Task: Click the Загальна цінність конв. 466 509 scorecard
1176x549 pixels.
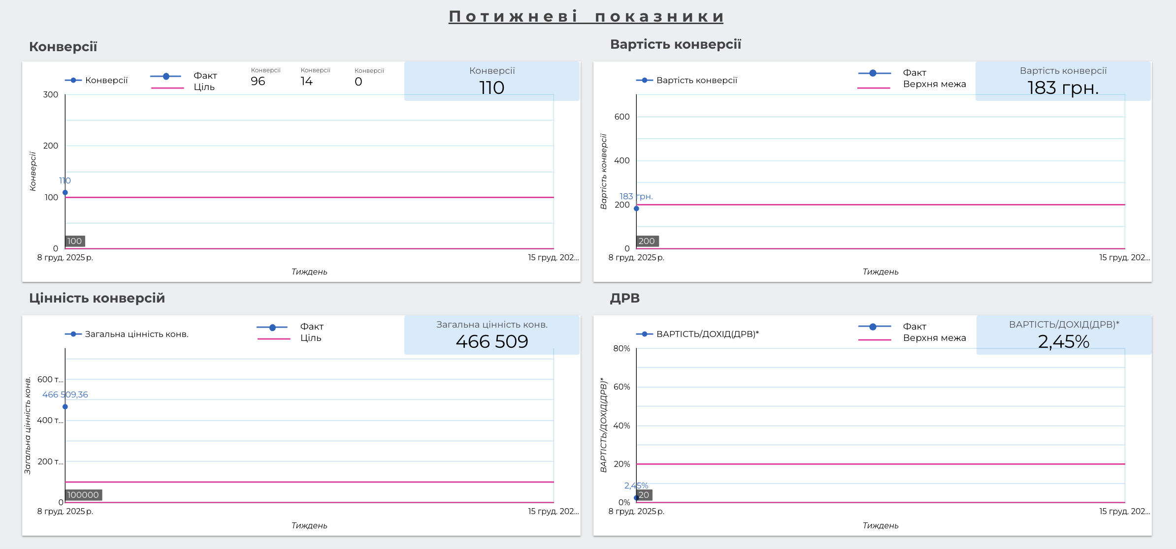Action: coord(491,335)
